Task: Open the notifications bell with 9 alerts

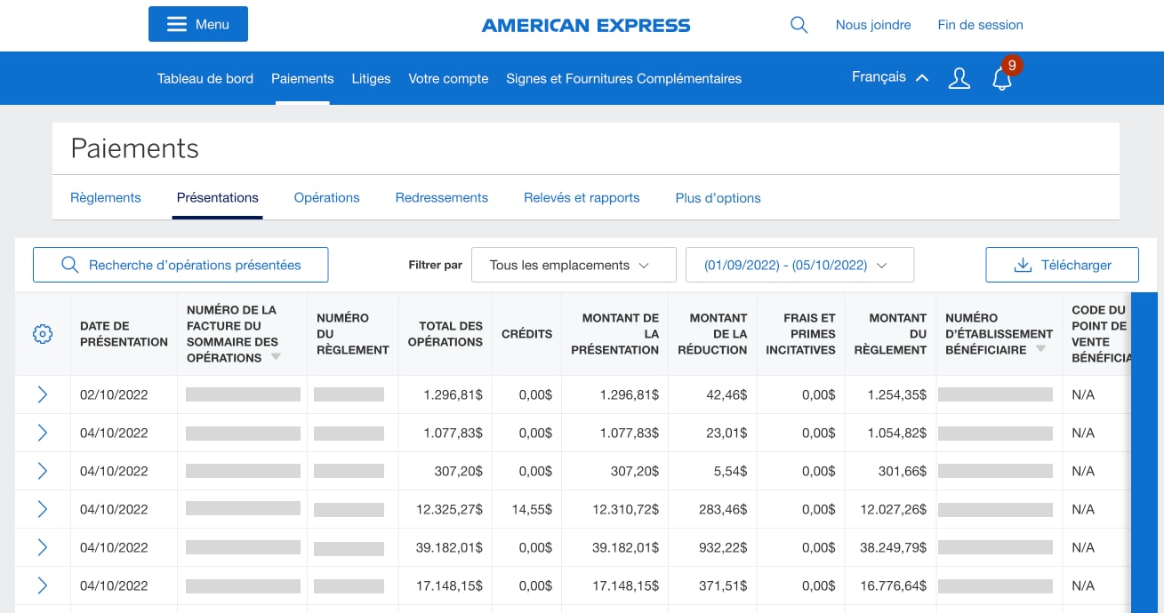Action: pyautogui.click(x=1002, y=78)
